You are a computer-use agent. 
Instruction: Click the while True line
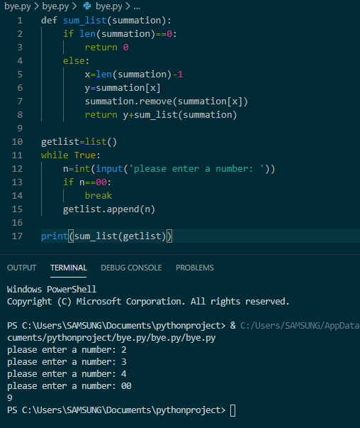coord(71,155)
